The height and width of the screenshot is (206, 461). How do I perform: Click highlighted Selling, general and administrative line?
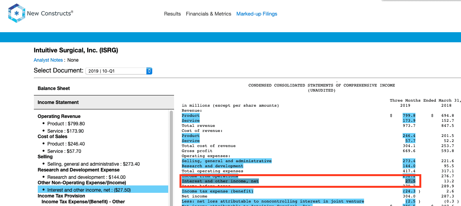click(x=227, y=161)
